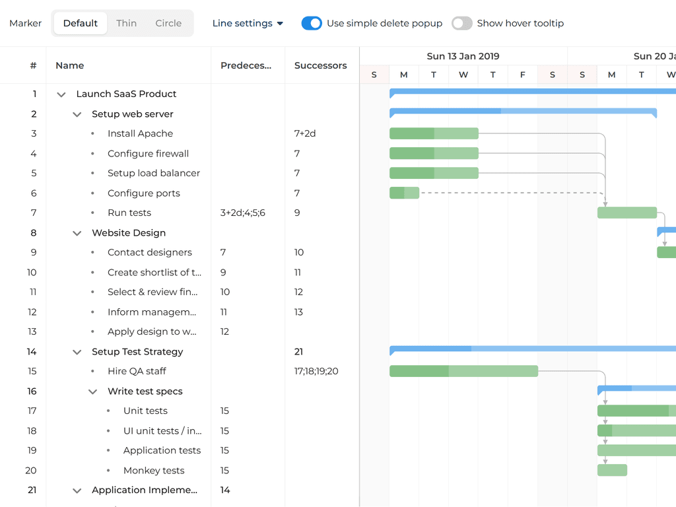Image resolution: width=676 pixels, height=507 pixels.
Task: Click the Successors column header
Action: [320, 65]
